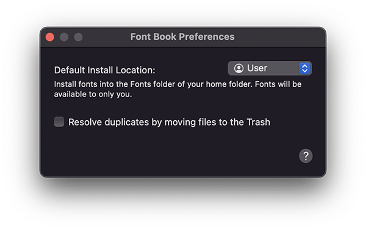This screenshot has height=230, width=366.
Task: Toggle the Trash option via the word Trash
Action: (x=259, y=122)
